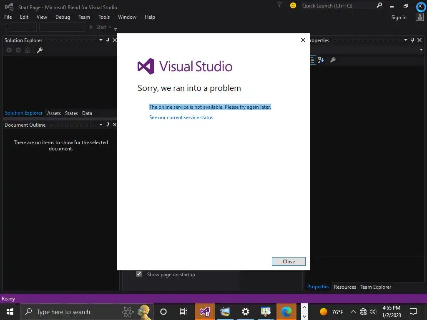Viewport: 427px width, 320px height.
Task: Click Solution Explorer Forward navigation icon
Action: 18,50
